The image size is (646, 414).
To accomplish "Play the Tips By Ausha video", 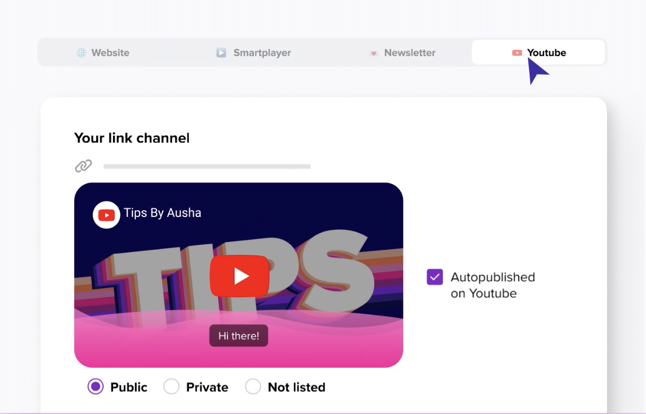I will coord(239,276).
